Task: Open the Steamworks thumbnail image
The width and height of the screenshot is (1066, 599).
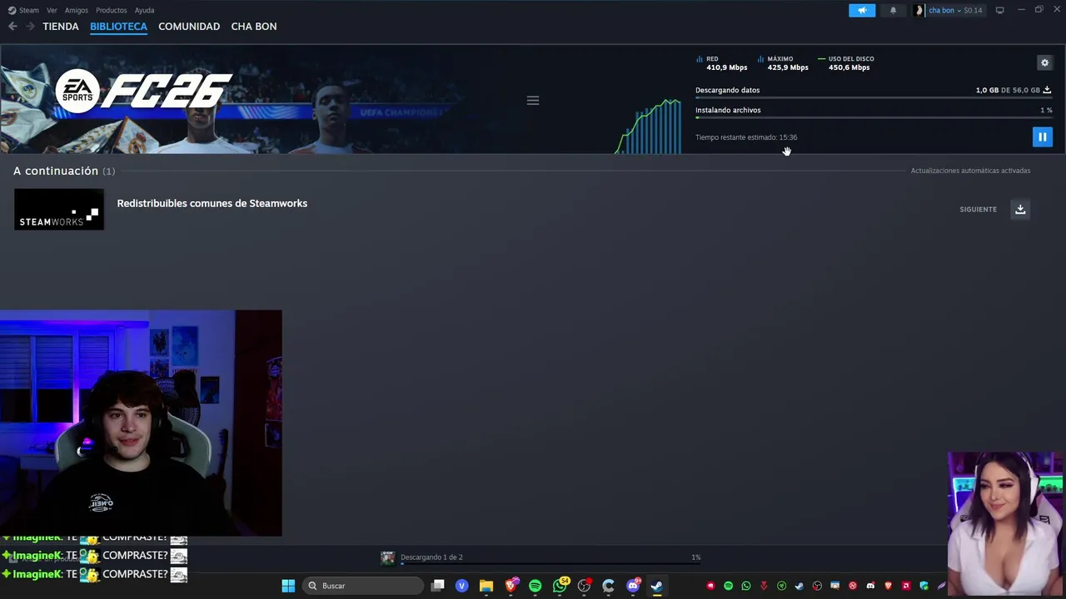Action: (x=59, y=209)
